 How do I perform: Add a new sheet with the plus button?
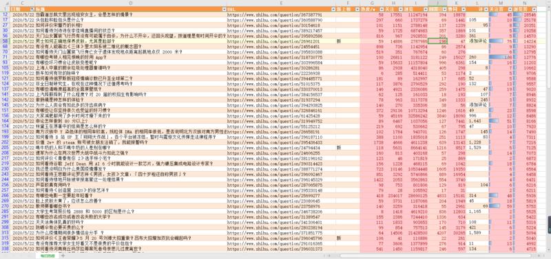pyautogui.click(x=63, y=256)
